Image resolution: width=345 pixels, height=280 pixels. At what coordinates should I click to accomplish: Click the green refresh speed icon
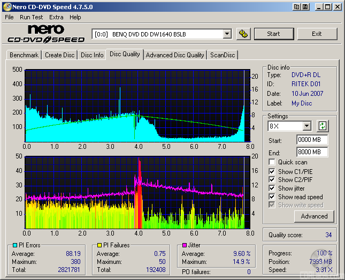click(x=322, y=126)
